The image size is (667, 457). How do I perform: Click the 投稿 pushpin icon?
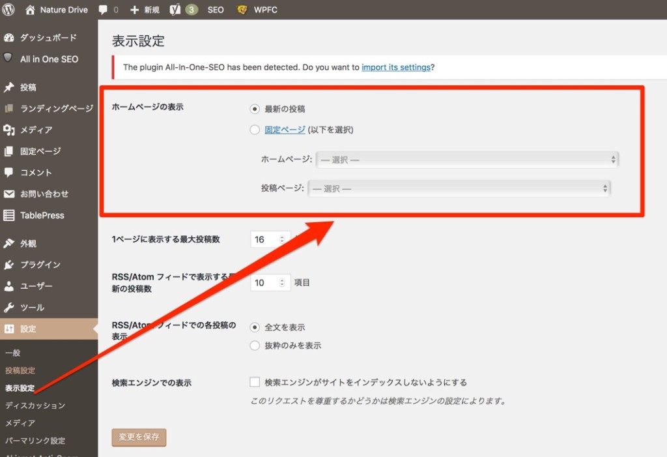click(x=9, y=87)
